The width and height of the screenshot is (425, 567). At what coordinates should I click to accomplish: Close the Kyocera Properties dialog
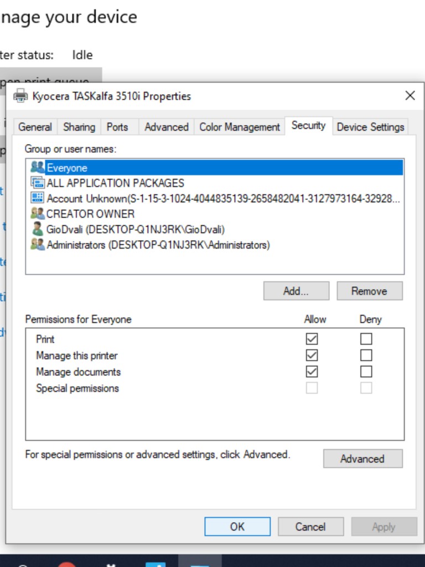click(410, 96)
